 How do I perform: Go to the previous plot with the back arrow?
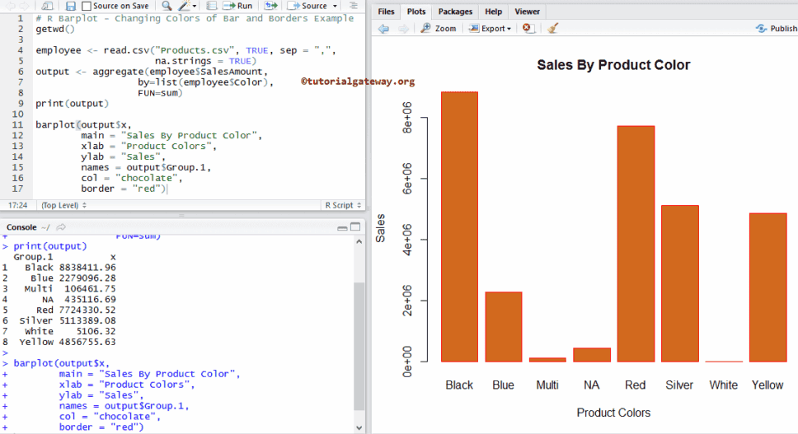click(x=383, y=29)
